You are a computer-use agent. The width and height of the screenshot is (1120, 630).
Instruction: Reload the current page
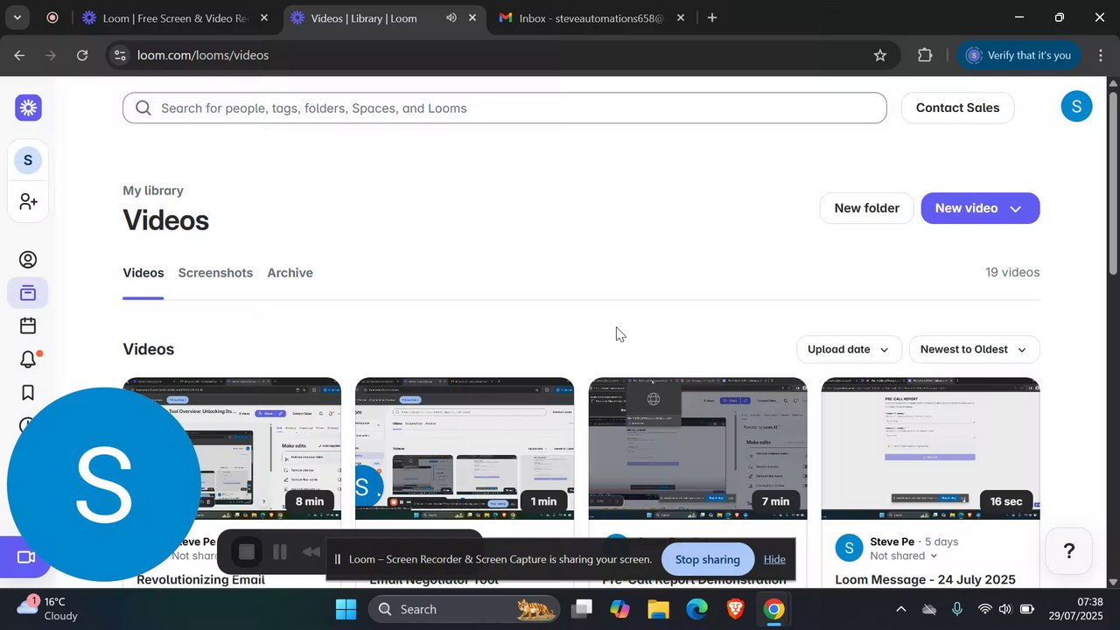[x=82, y=55]
